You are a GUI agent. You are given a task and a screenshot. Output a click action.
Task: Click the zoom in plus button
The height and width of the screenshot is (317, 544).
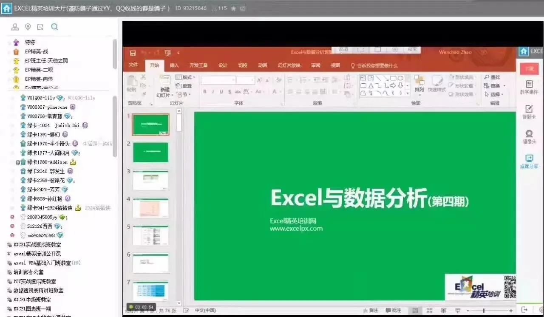511,311
